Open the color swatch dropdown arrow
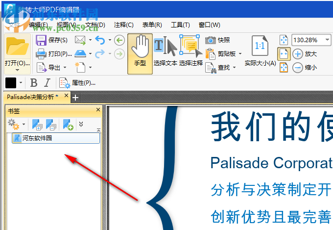Viewport: 333px width, 230px height. 21,83
